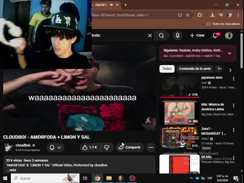
Task: Open the subscription notification bell dropdown
Action: [56, 147]
